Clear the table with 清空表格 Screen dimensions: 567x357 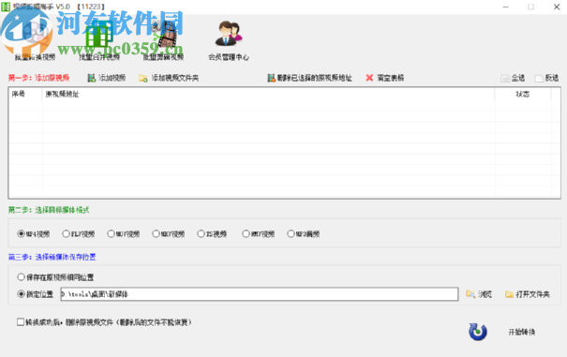tap(385, 78)
